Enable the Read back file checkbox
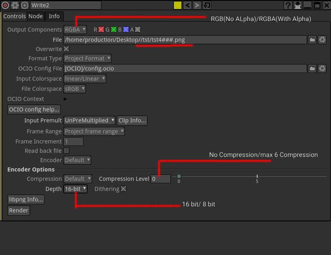The height and width of the screenshot is (255, 331). click(67, 151)
